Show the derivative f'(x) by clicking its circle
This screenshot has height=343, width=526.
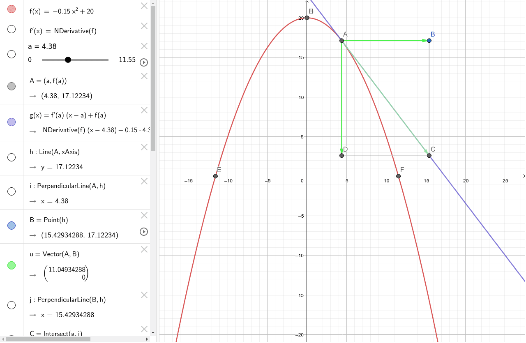click(11, 29)
